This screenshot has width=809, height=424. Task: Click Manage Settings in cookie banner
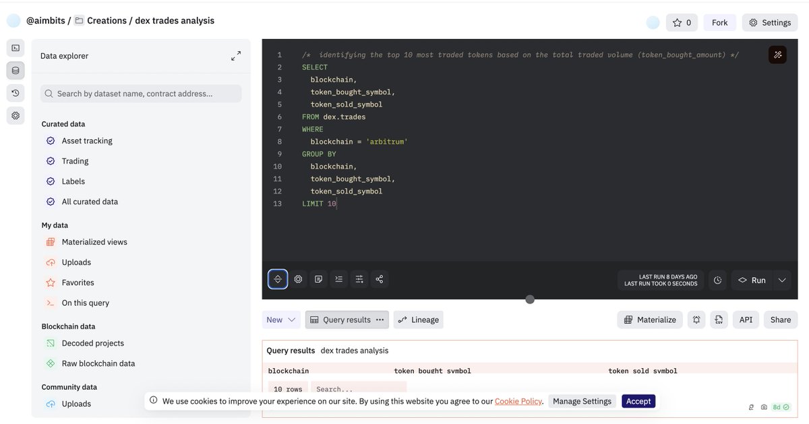[x=582, y=401]
